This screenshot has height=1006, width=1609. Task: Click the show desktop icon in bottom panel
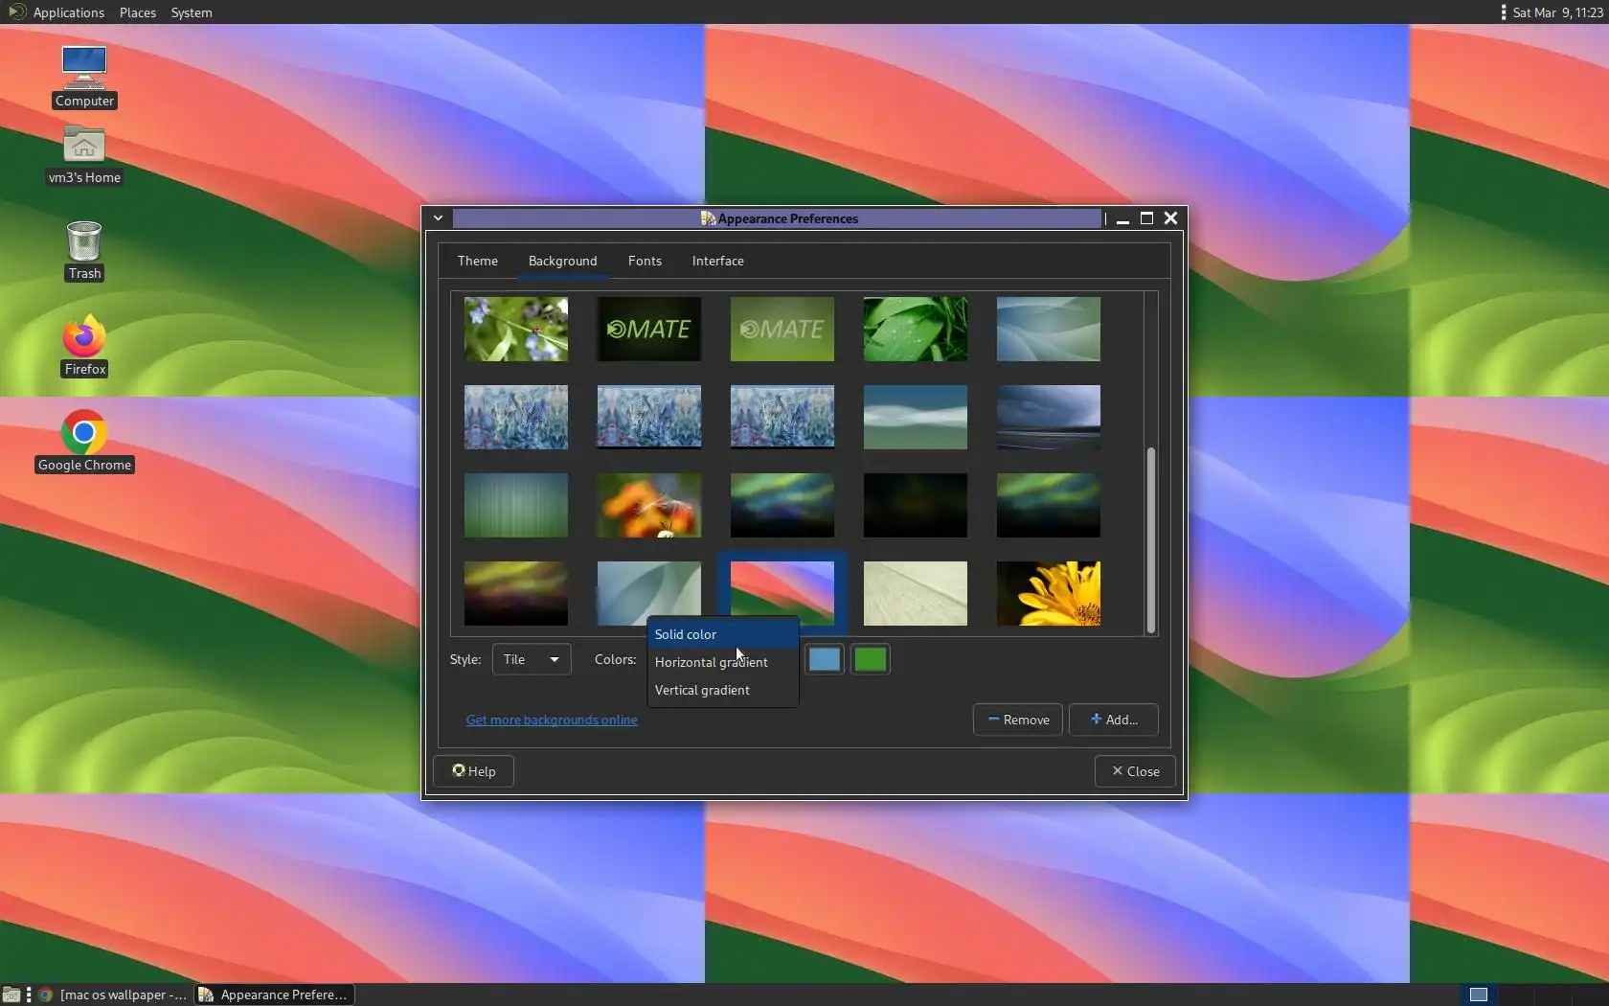[11, 995]
